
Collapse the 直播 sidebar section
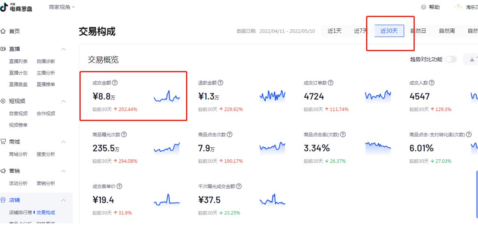[x=63, y=49]
